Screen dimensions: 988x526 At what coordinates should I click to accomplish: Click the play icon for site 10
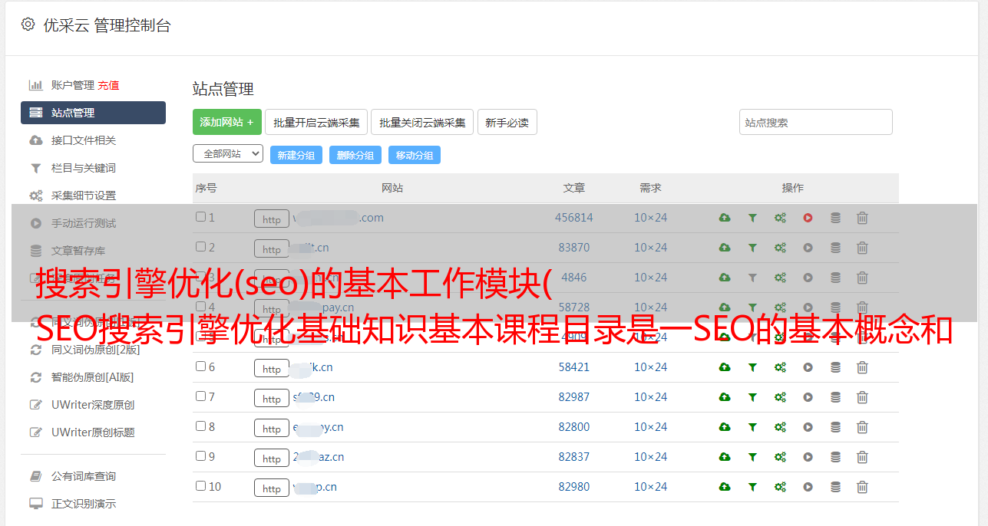pyautogui.click(x=808, y=487)
